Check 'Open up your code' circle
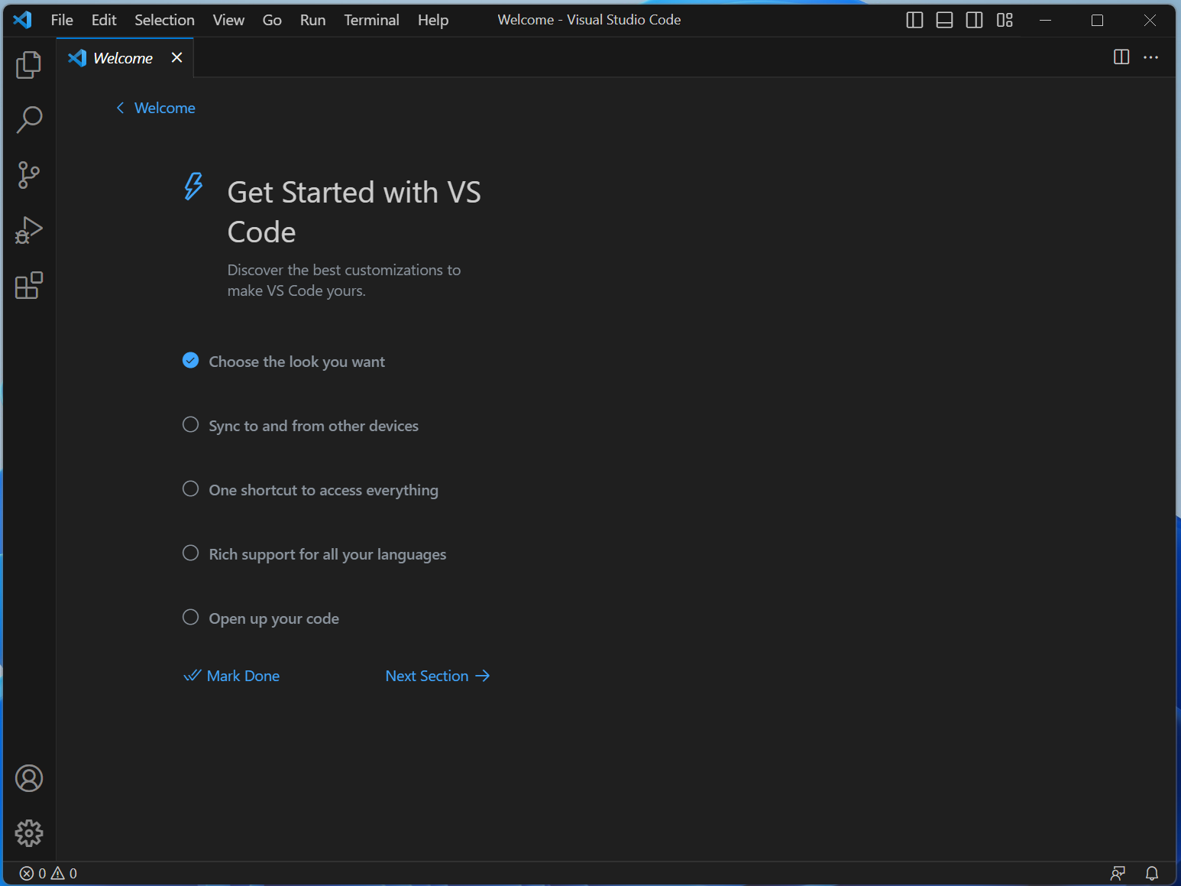The height and width of the screenshot is (886, 1181). tap(191, 617)
